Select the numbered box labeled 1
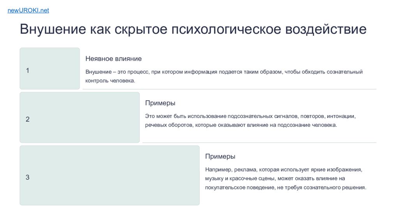This screenshot has width=399, height=224. click(x=49, y=68)
